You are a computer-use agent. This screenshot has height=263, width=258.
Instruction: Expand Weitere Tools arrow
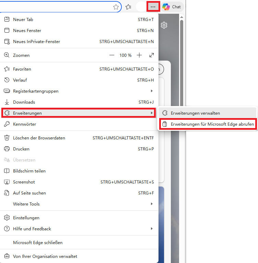pyautogui.click(x=152, y=204)
